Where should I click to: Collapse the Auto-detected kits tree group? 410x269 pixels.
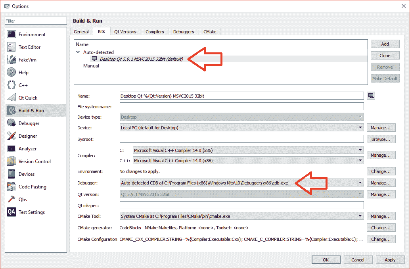coord(78,52)
